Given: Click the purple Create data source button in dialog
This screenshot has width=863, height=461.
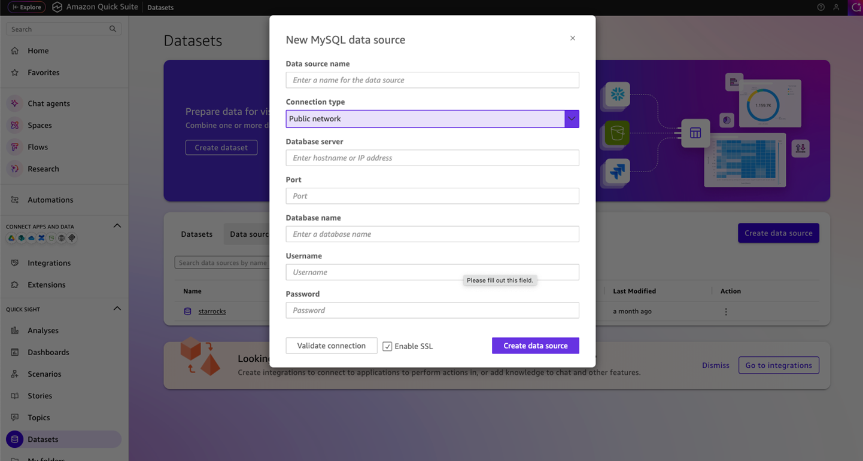Looking at the screenshot, I should pyautogui.click(x=535, y=346).
